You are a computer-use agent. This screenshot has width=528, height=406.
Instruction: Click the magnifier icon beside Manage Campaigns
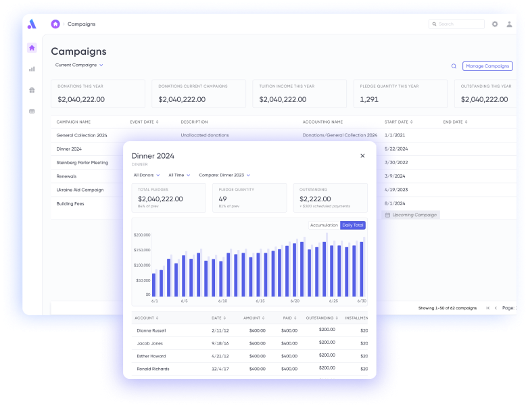(454, 66)
